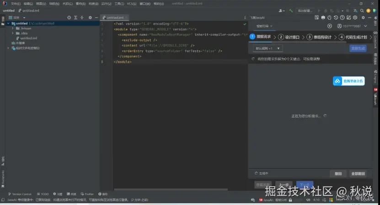
Task: Click the search everywhere magnifier icon
Action: click(362, 11)
